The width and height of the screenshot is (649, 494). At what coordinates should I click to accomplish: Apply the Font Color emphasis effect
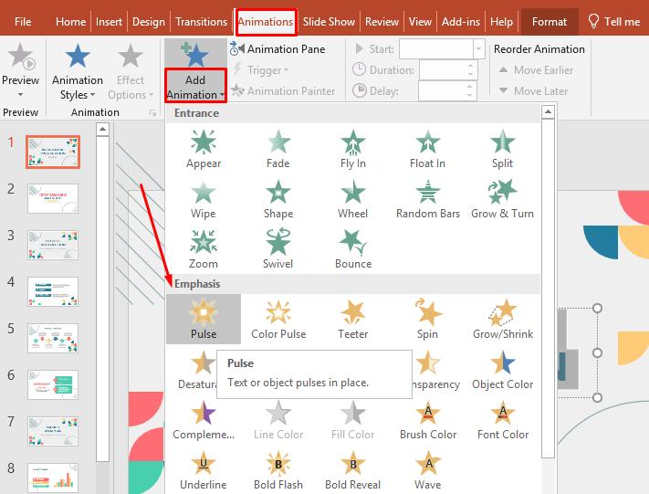tap(502, 420)
